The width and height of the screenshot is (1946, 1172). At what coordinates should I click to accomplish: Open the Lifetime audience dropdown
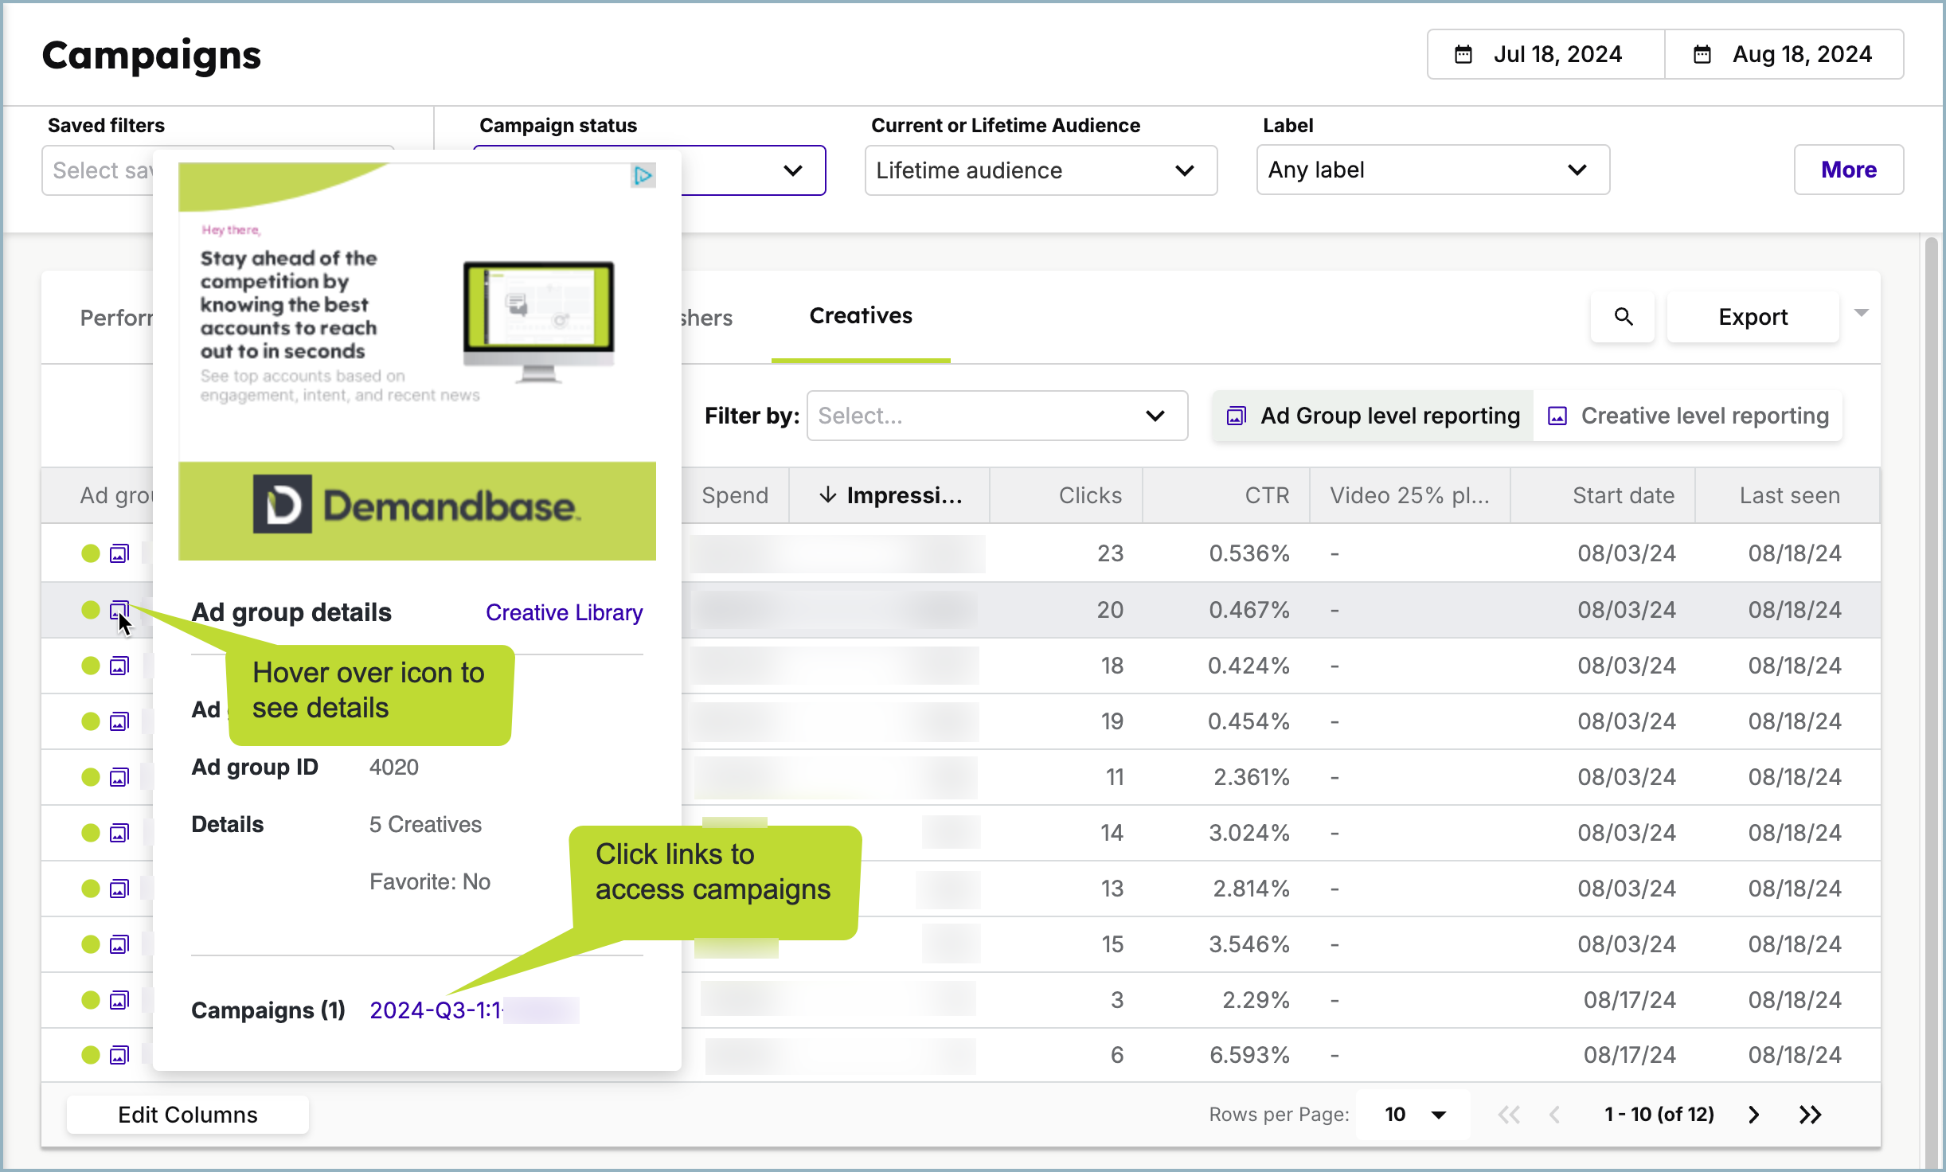coord(1041,170)
